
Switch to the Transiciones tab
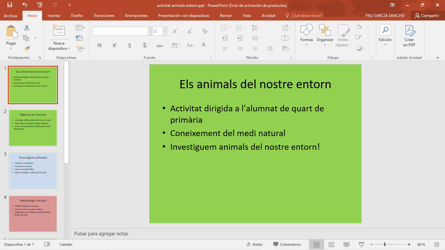click(x=104, y=16)
